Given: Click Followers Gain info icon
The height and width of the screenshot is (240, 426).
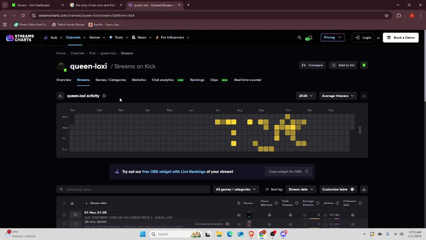Looking at the screenshot, I should (360, 203).
